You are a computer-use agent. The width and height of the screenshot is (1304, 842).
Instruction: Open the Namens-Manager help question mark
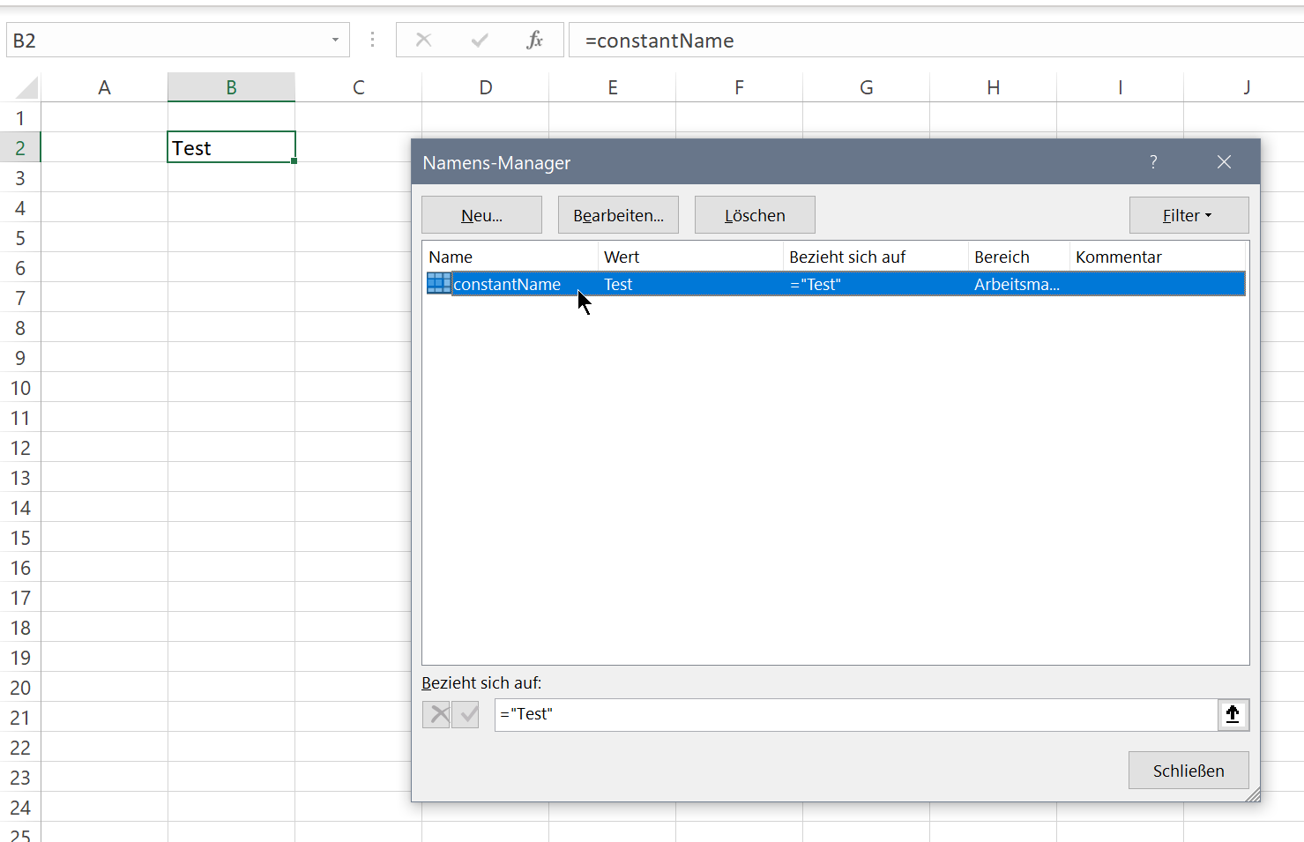1153,162
